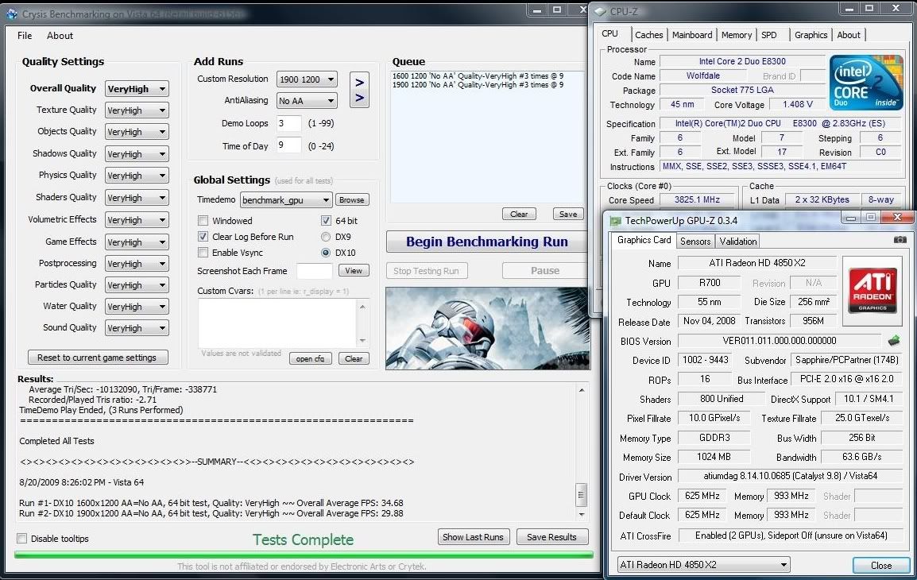Click the open cfg button
The image size is (917, 580).
[x=310, y=358]
